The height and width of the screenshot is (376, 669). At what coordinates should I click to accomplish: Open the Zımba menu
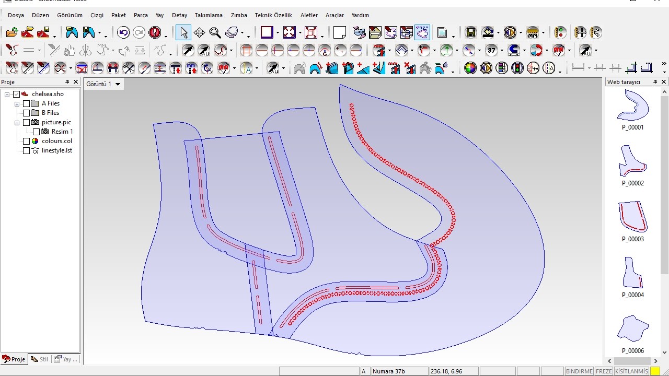click(x=239, y=15)
